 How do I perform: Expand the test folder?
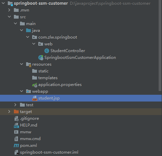click(x=15, y=105)
